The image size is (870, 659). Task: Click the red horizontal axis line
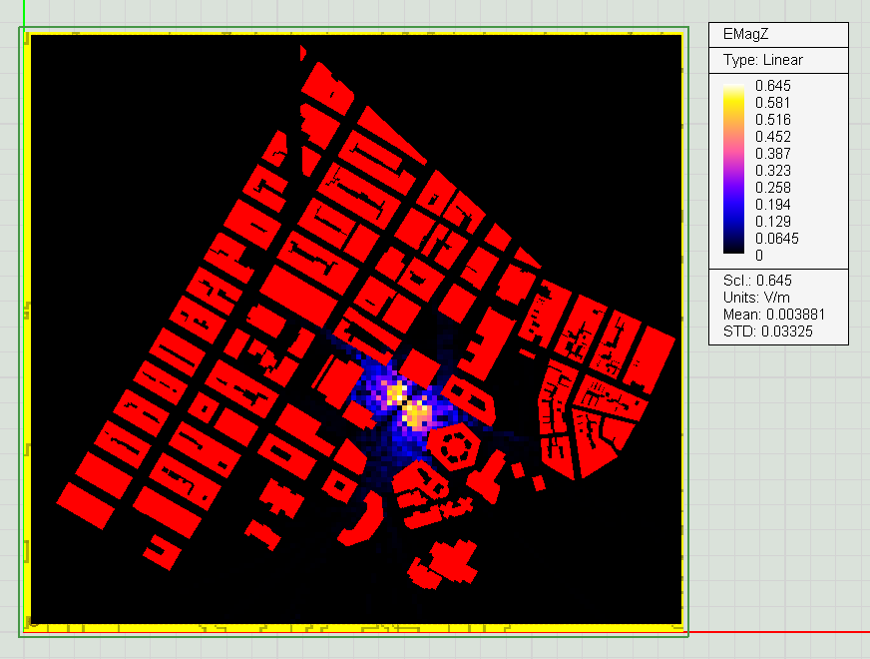pyautogui.click(x=778, y=632)
